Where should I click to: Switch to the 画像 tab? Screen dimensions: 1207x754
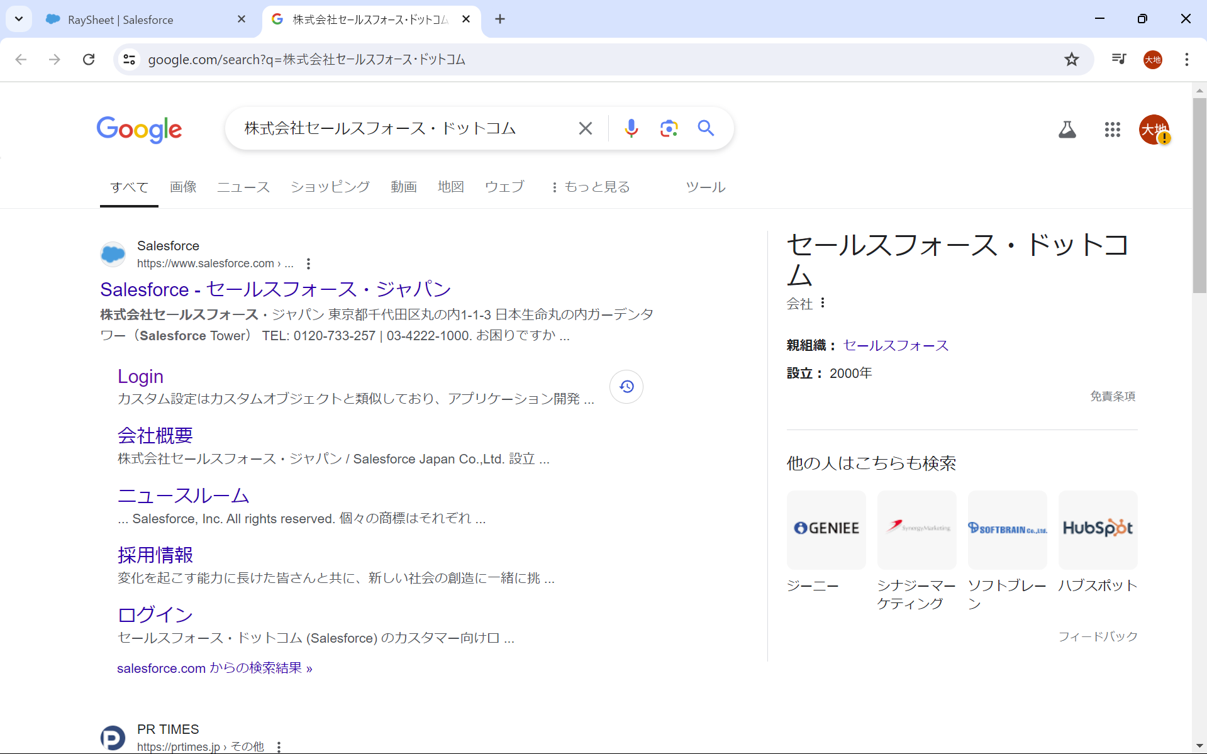pyautogui.click(x=183, y=187)
